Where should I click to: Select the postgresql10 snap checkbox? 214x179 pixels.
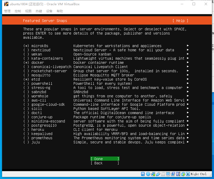(x=26, y=125)
